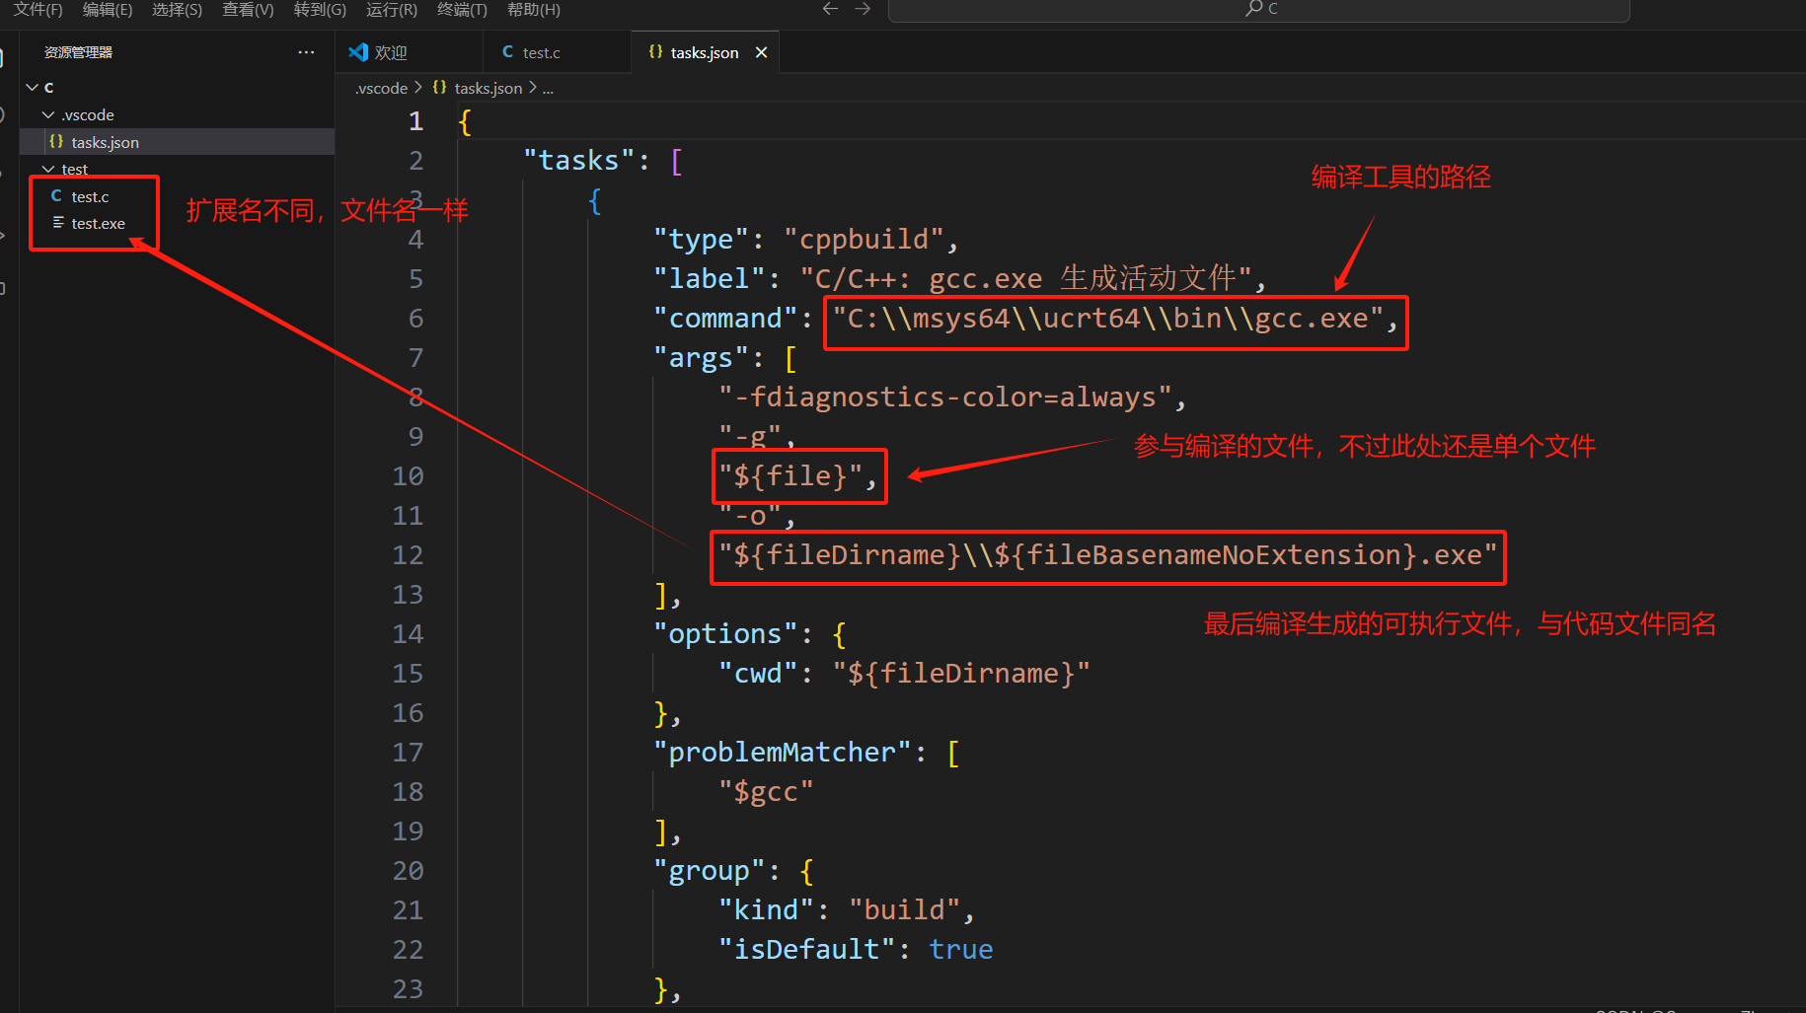The height and width of the screenshot is (1013, 1806).
Task: Open explorer panel more actions ellipsis
Action: pos(306,52)
